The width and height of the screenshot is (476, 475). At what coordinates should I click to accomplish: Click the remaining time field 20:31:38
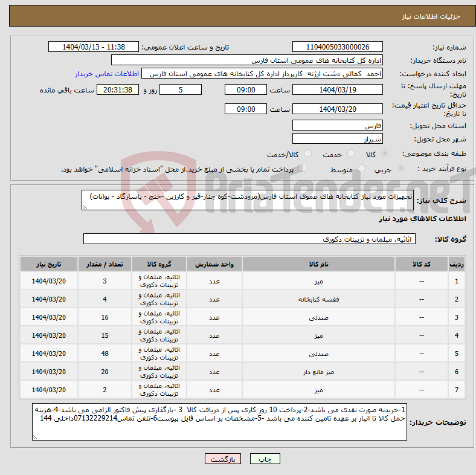[x=118, y=89]
